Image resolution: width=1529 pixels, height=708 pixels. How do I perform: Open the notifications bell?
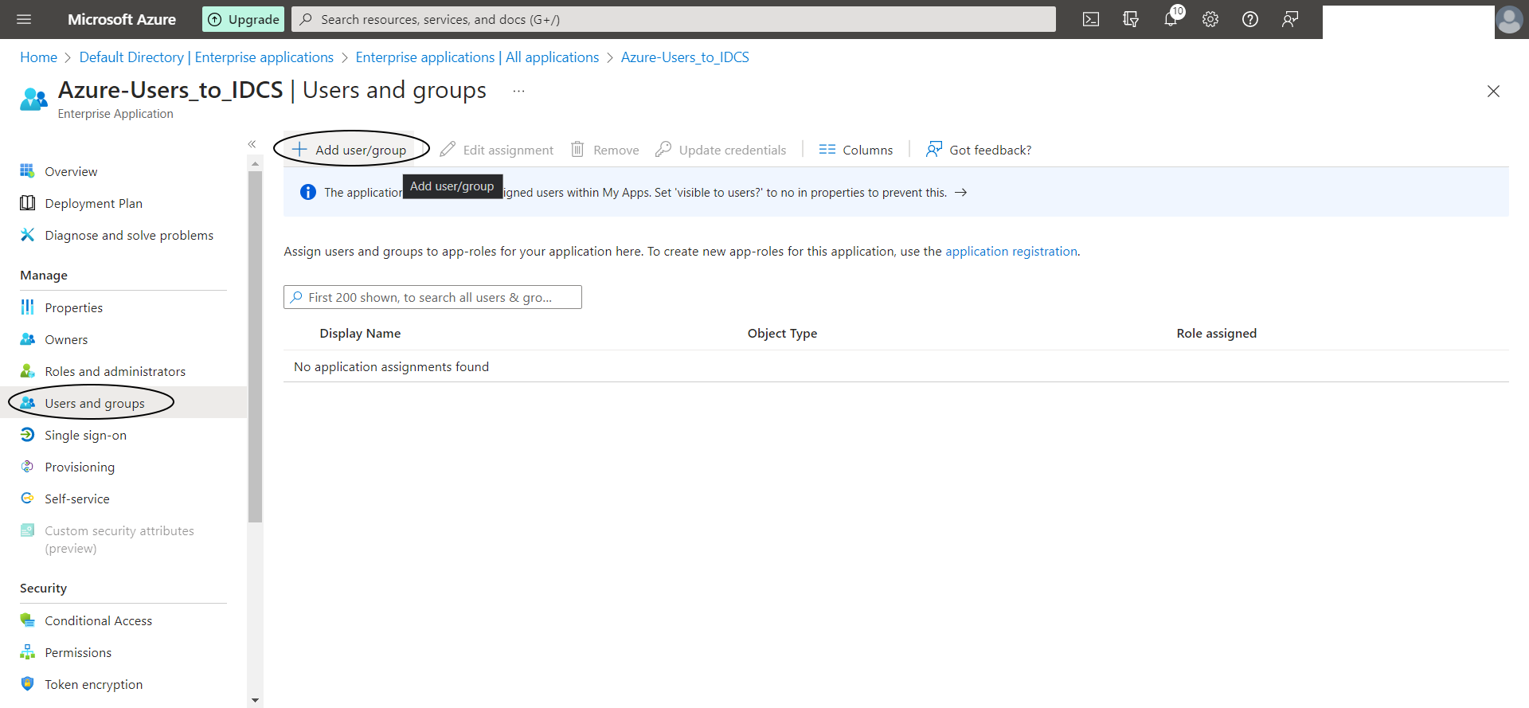(1171, 19)
